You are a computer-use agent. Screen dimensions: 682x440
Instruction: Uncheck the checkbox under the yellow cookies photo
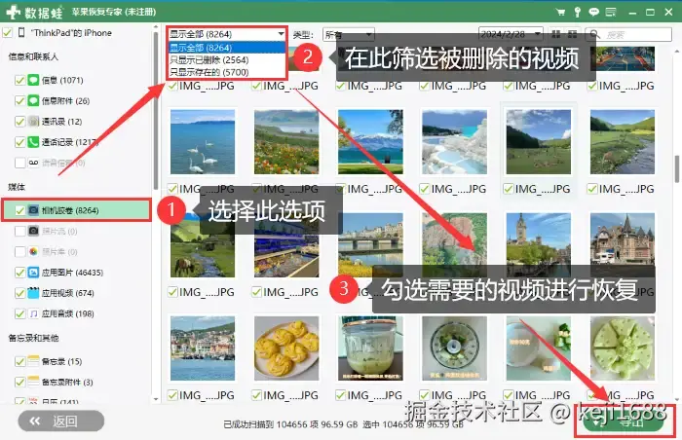coord(256,395)
